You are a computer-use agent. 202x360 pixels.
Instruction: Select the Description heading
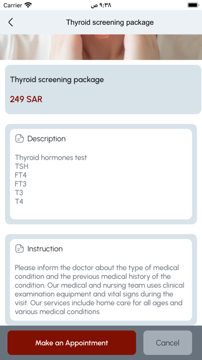(46, 139)
